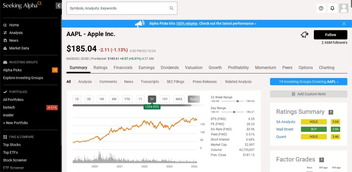Open the Financials tab
Image resolution: width=352 pixels, height=172 pixels.
(x=123, y=68)
